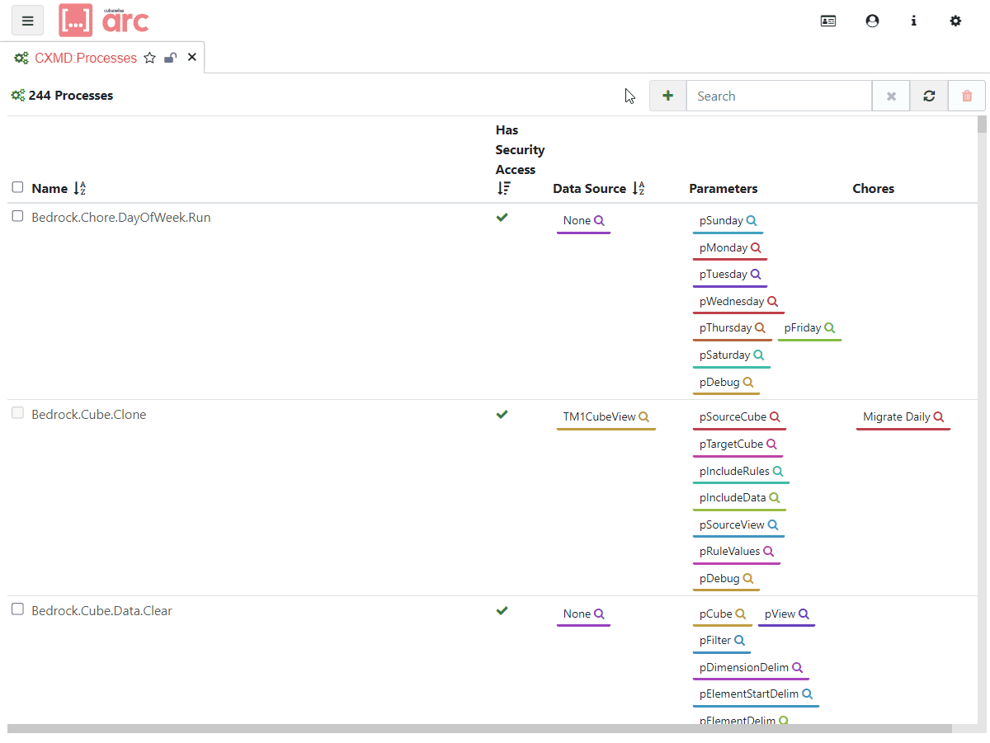The height and width of the screenshot is (743, 990).
Task: Toggle the lock icon on Processes tab
Action: (x=171, y=58)
